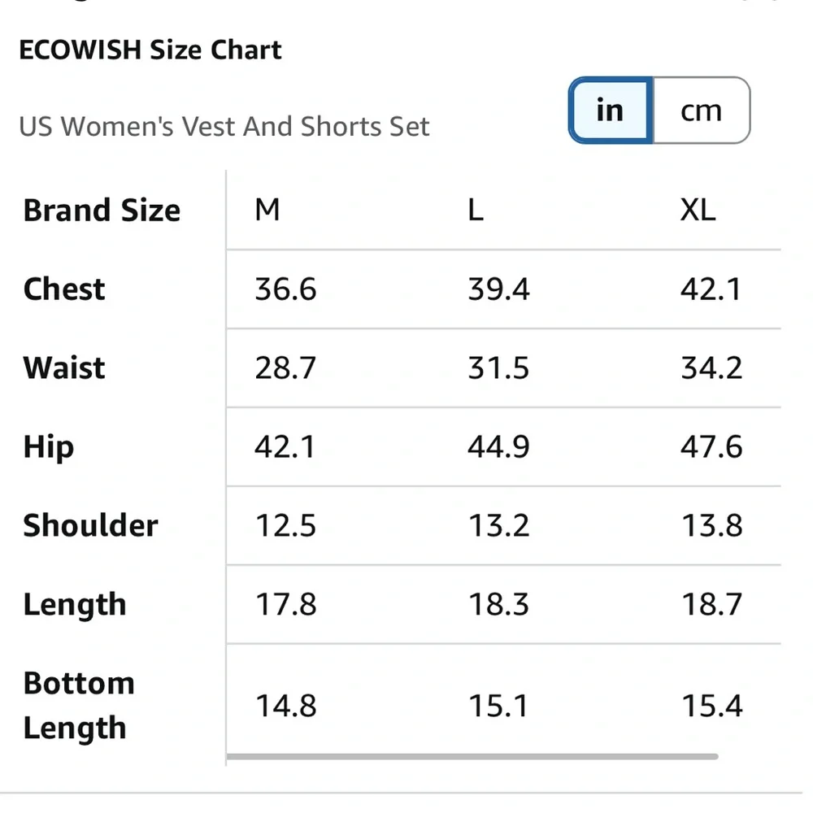Select the L size column header
Image resolution: width=813 pixels, height=813 pixels.
click(x=476, y=211)
